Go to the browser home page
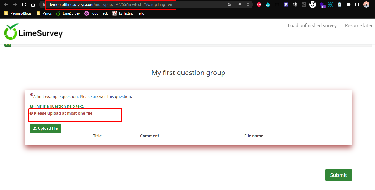 point(33,4)
